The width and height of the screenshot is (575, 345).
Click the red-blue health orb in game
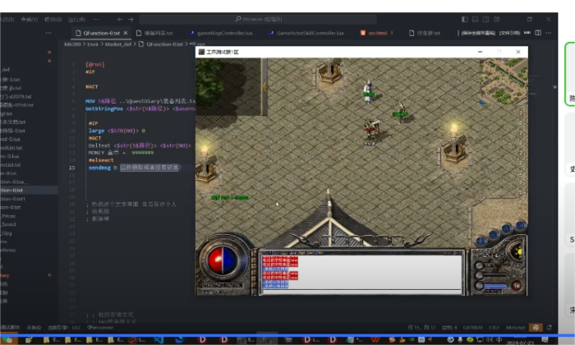222,262
